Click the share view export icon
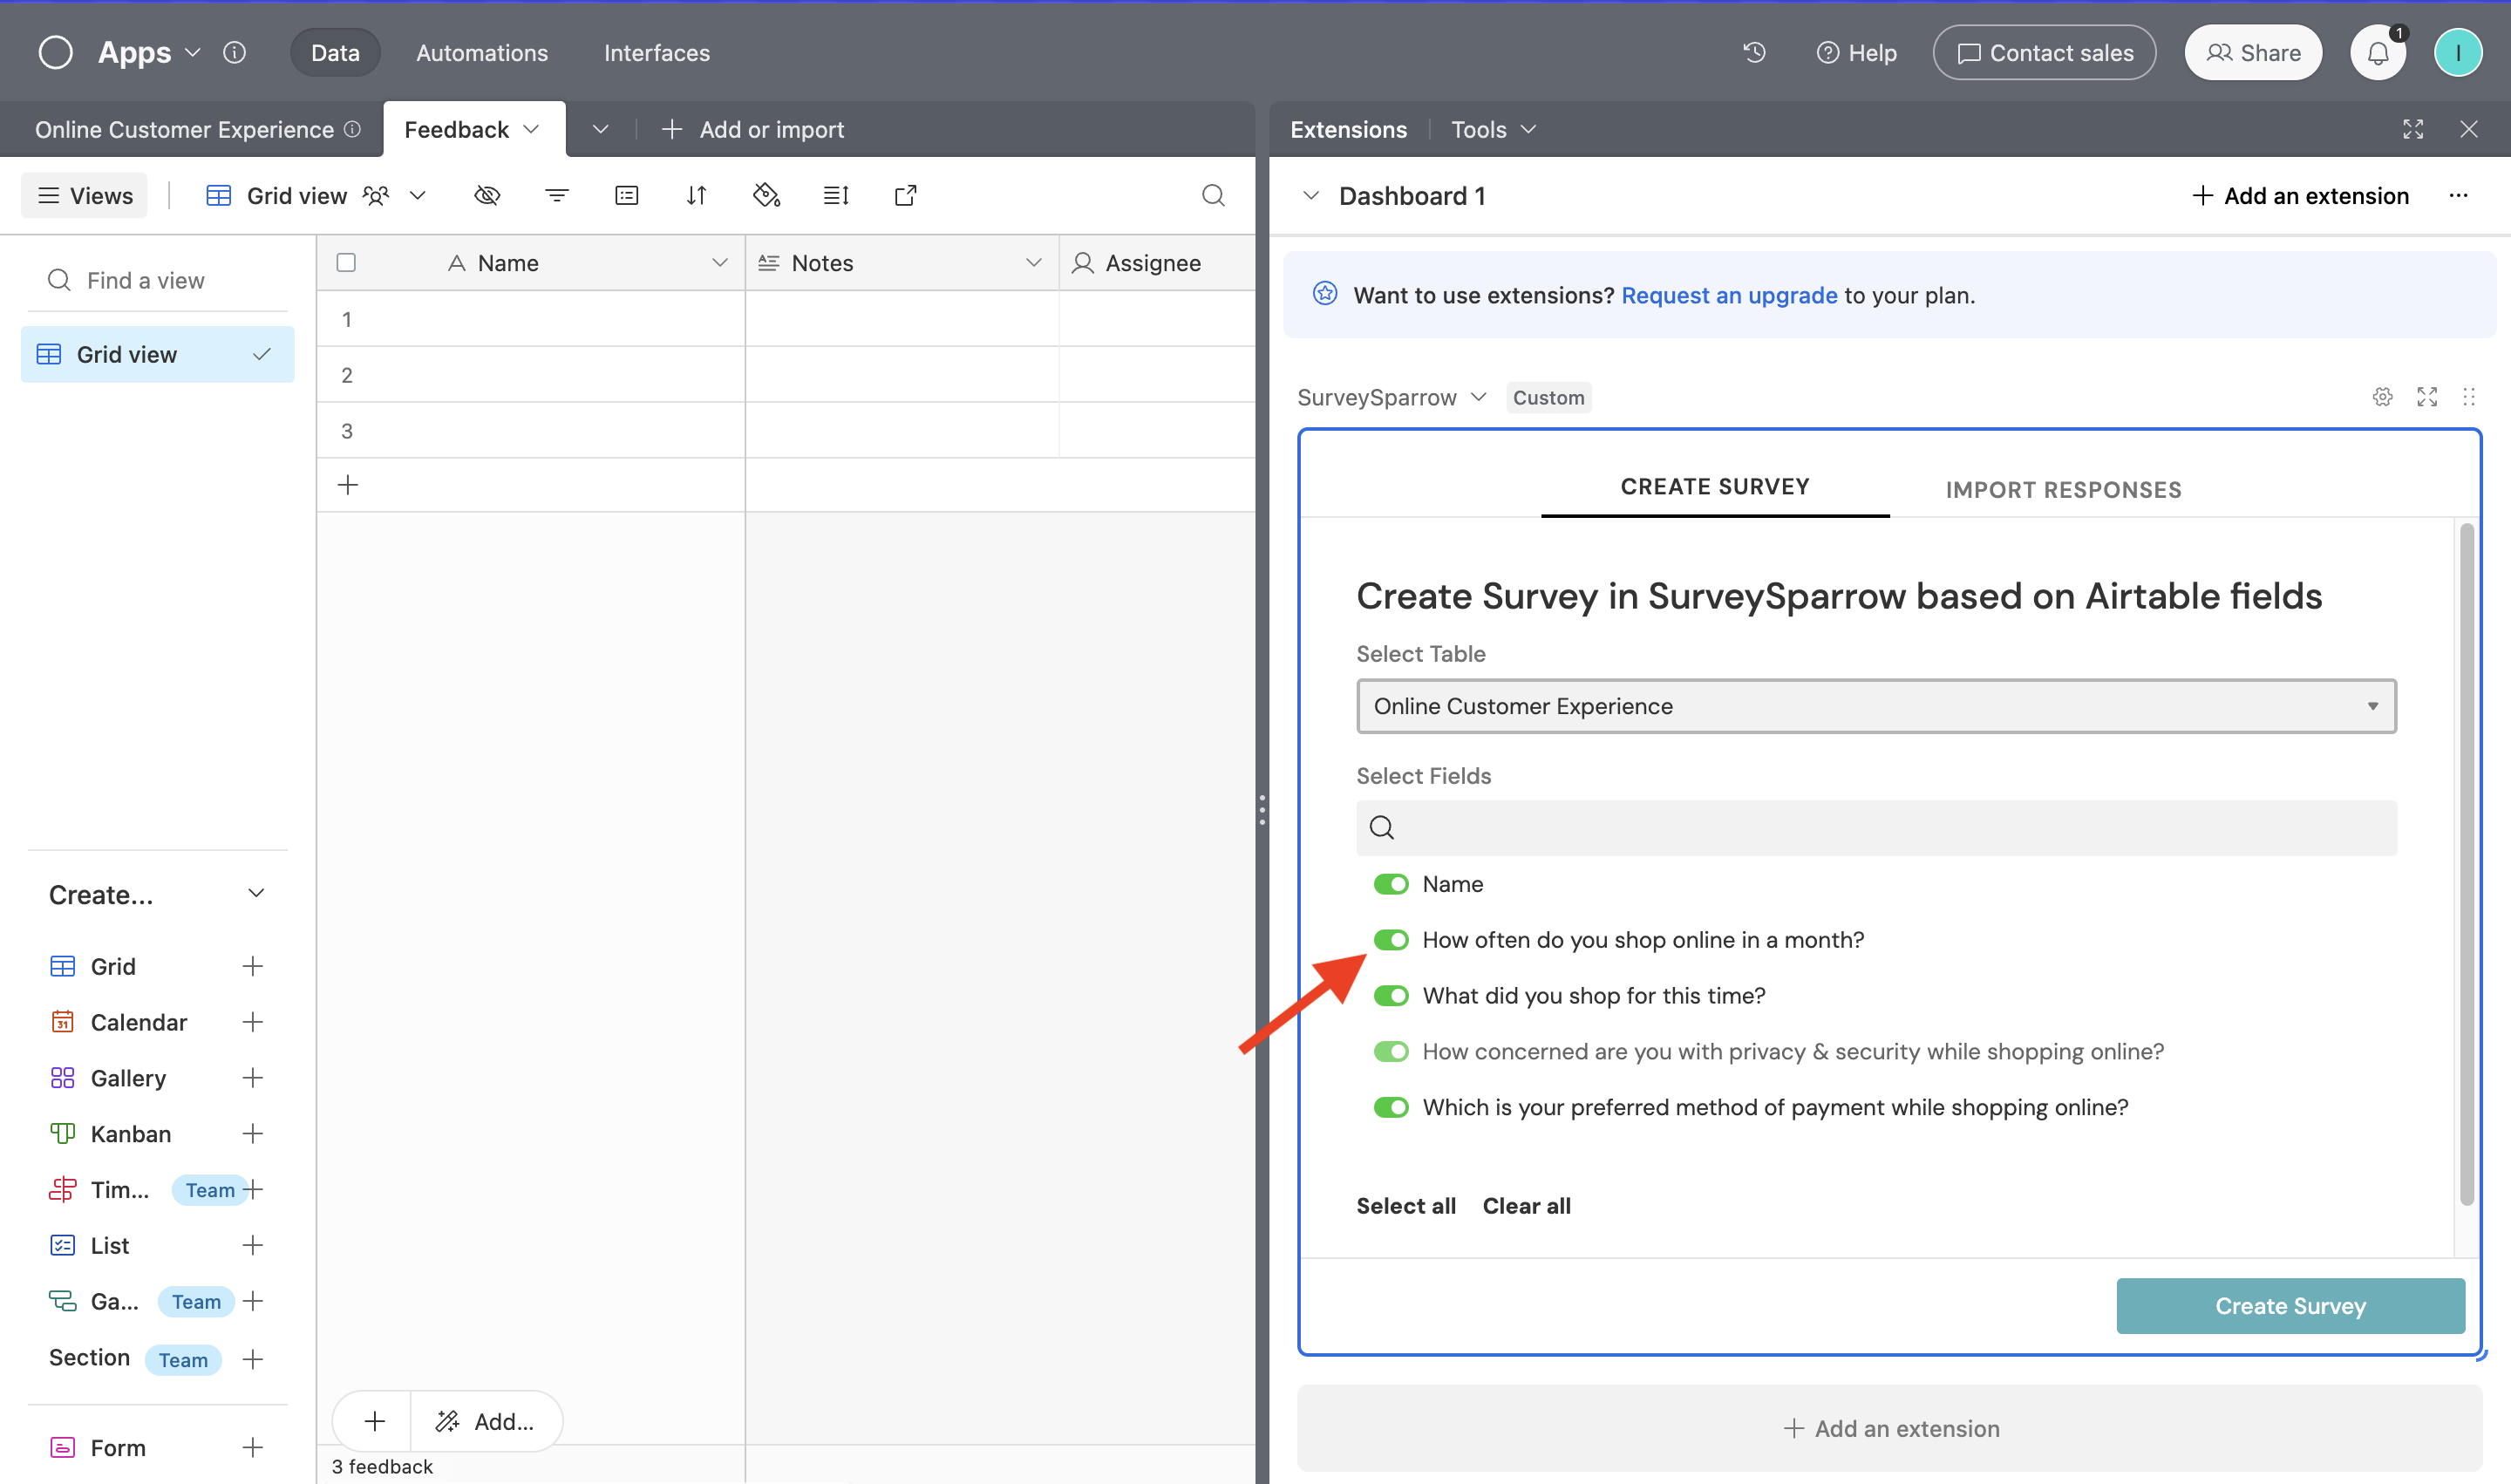The height and width of the screenshot is (1484, 2511). [x=905, y=195]
